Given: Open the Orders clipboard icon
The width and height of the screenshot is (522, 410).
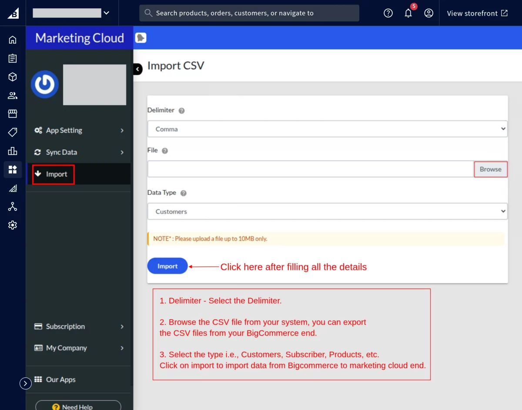Looking at the screenshot, I should [x=13, y=58].
